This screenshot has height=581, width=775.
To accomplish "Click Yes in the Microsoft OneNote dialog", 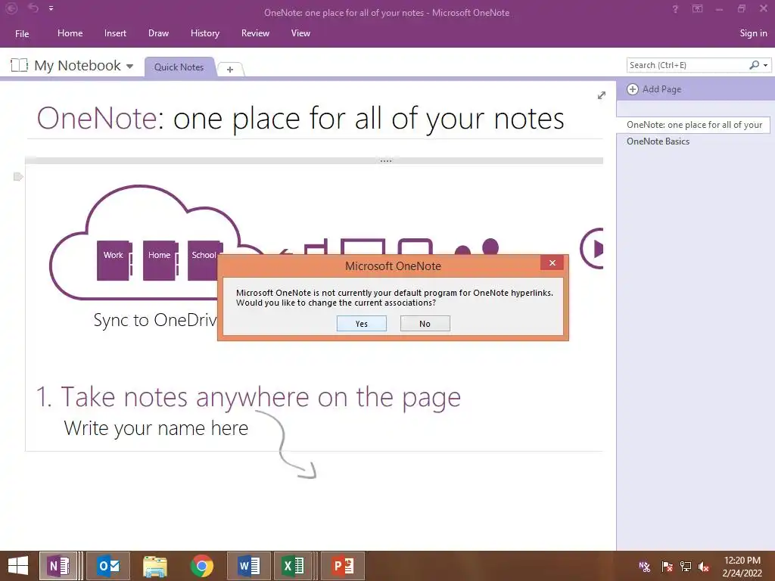I will pos(361,324).
